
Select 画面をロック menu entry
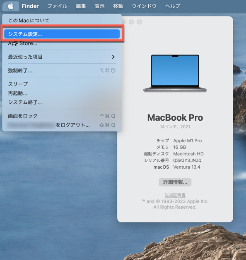(62, 116)
